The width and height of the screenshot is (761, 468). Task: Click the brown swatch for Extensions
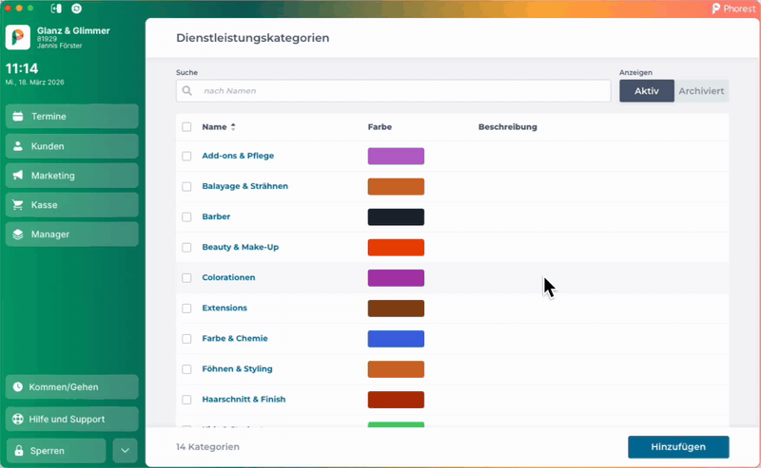point(396,309)
